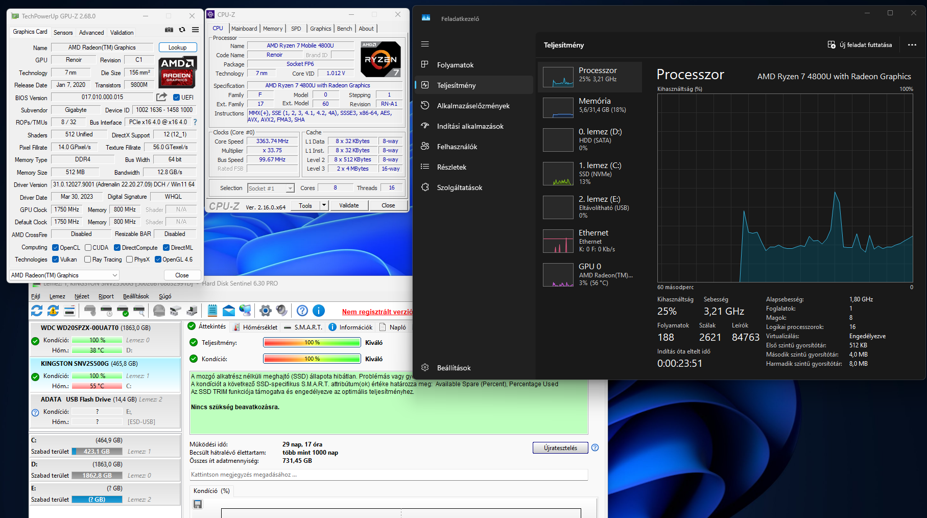Open the Bench tab in CPU-Z

(345, 29)
